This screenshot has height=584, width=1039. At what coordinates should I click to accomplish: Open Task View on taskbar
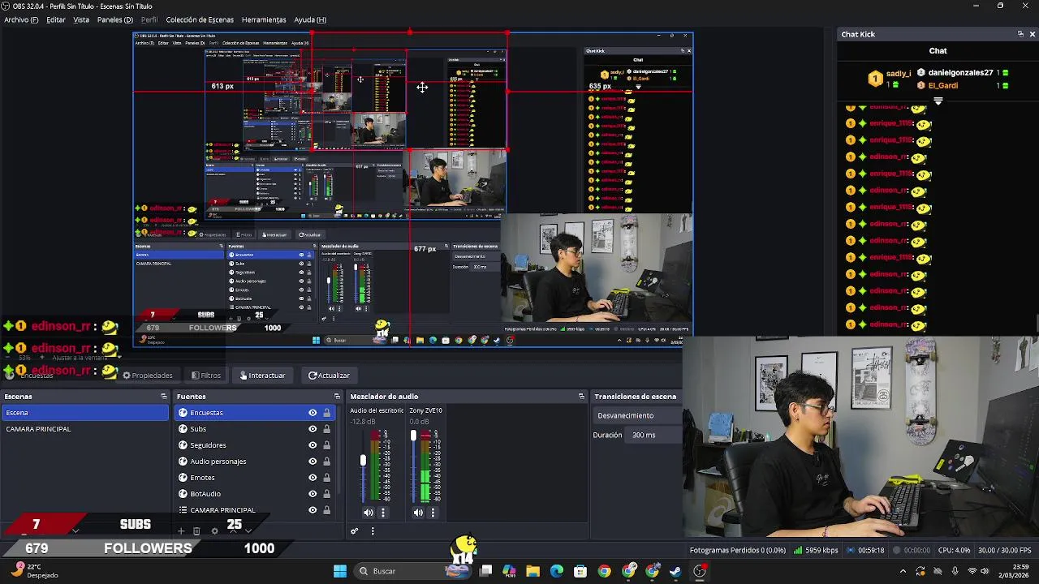485,571
